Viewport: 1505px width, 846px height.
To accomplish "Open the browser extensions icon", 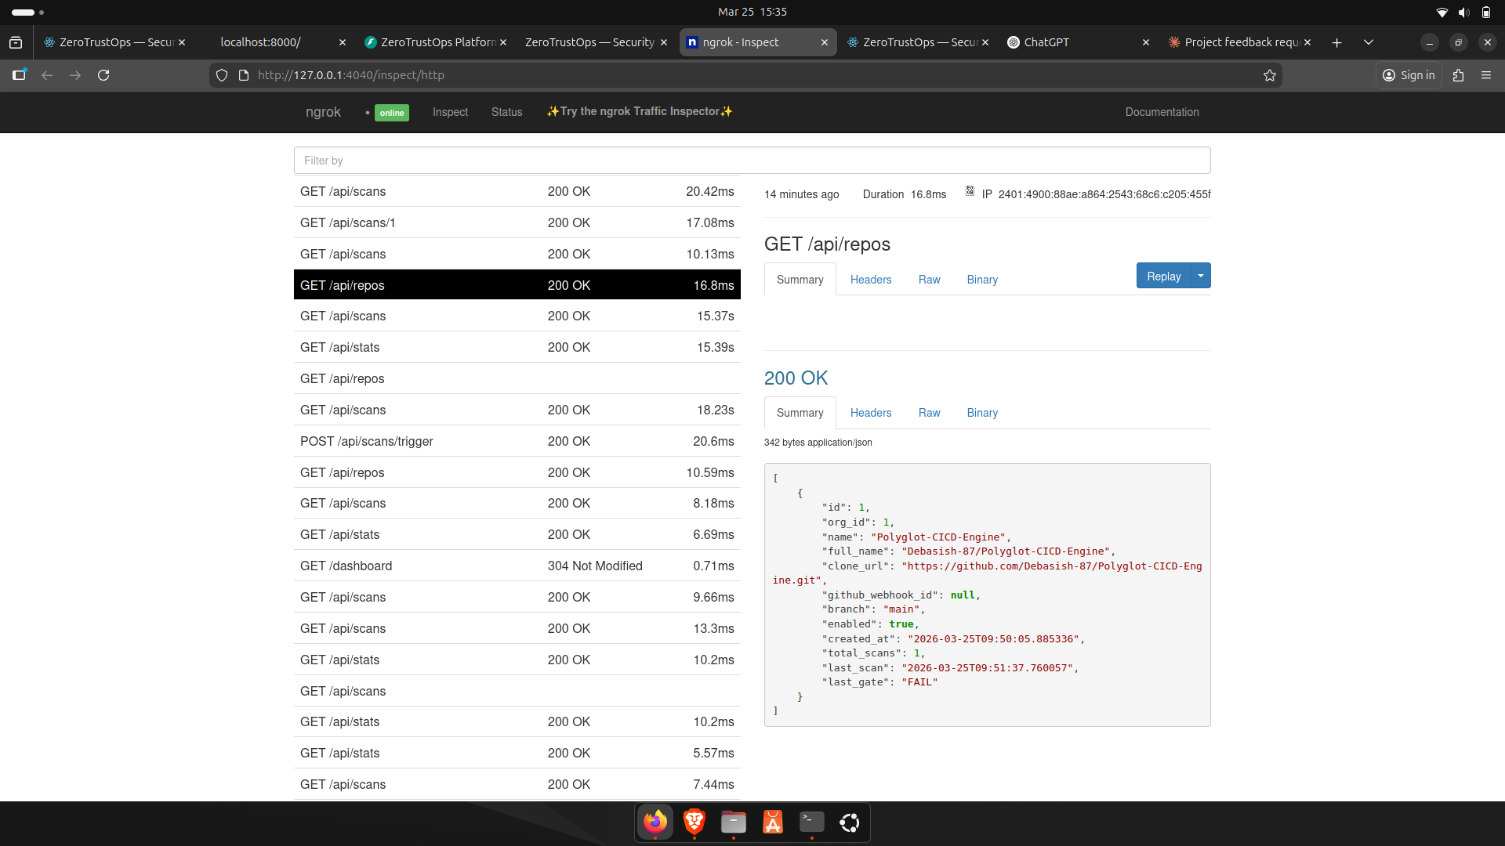I will [1458, 75].
